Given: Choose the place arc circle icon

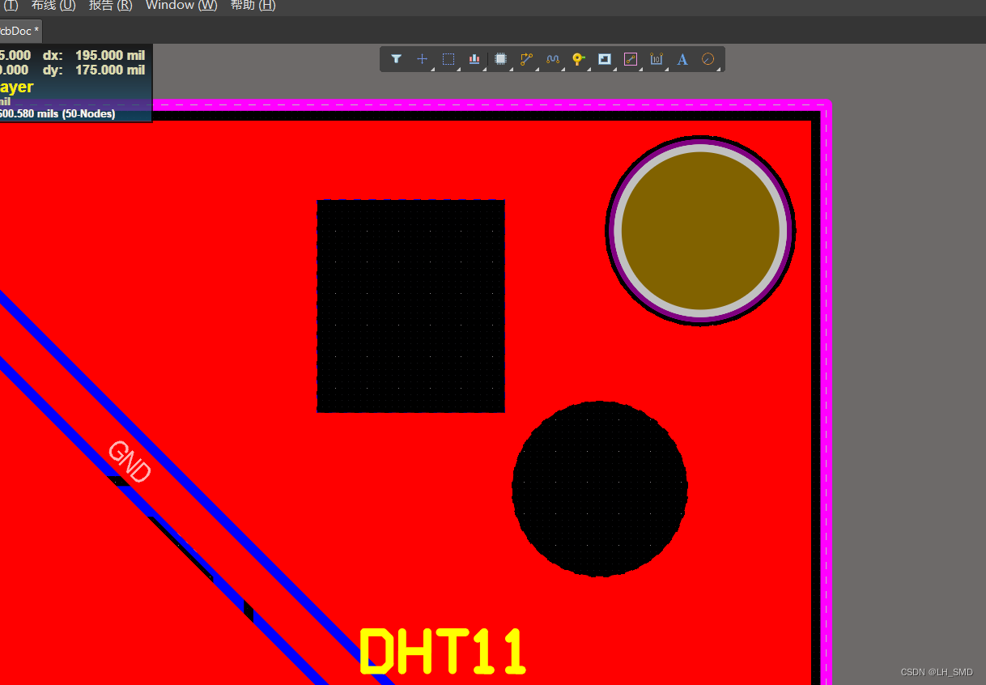Looking at the screenshot, I should 708,59.
